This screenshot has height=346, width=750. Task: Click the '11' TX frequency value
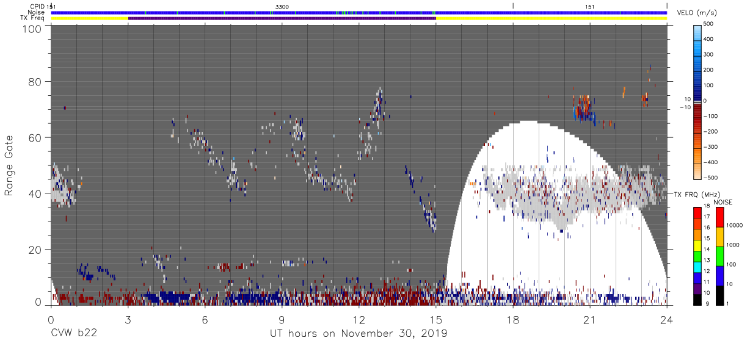click(708, 283)
